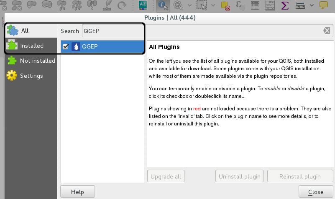
Task: Click the All Plugins heading text
Action: point(164,47)
